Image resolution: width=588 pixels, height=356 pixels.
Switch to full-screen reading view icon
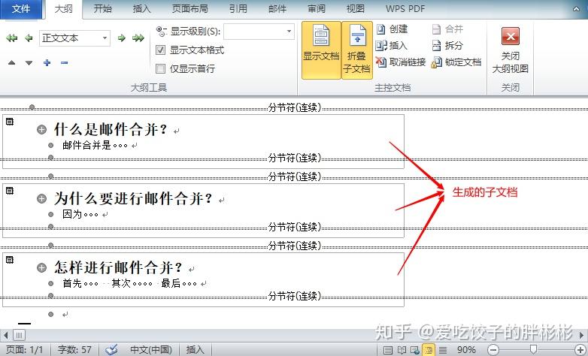[402, 350]
